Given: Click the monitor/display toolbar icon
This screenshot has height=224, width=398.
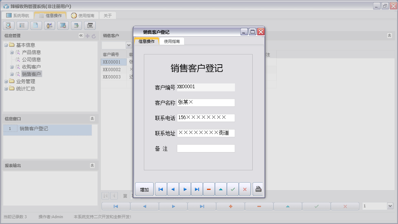Looking at the screenshot, I should coord(63,25).
